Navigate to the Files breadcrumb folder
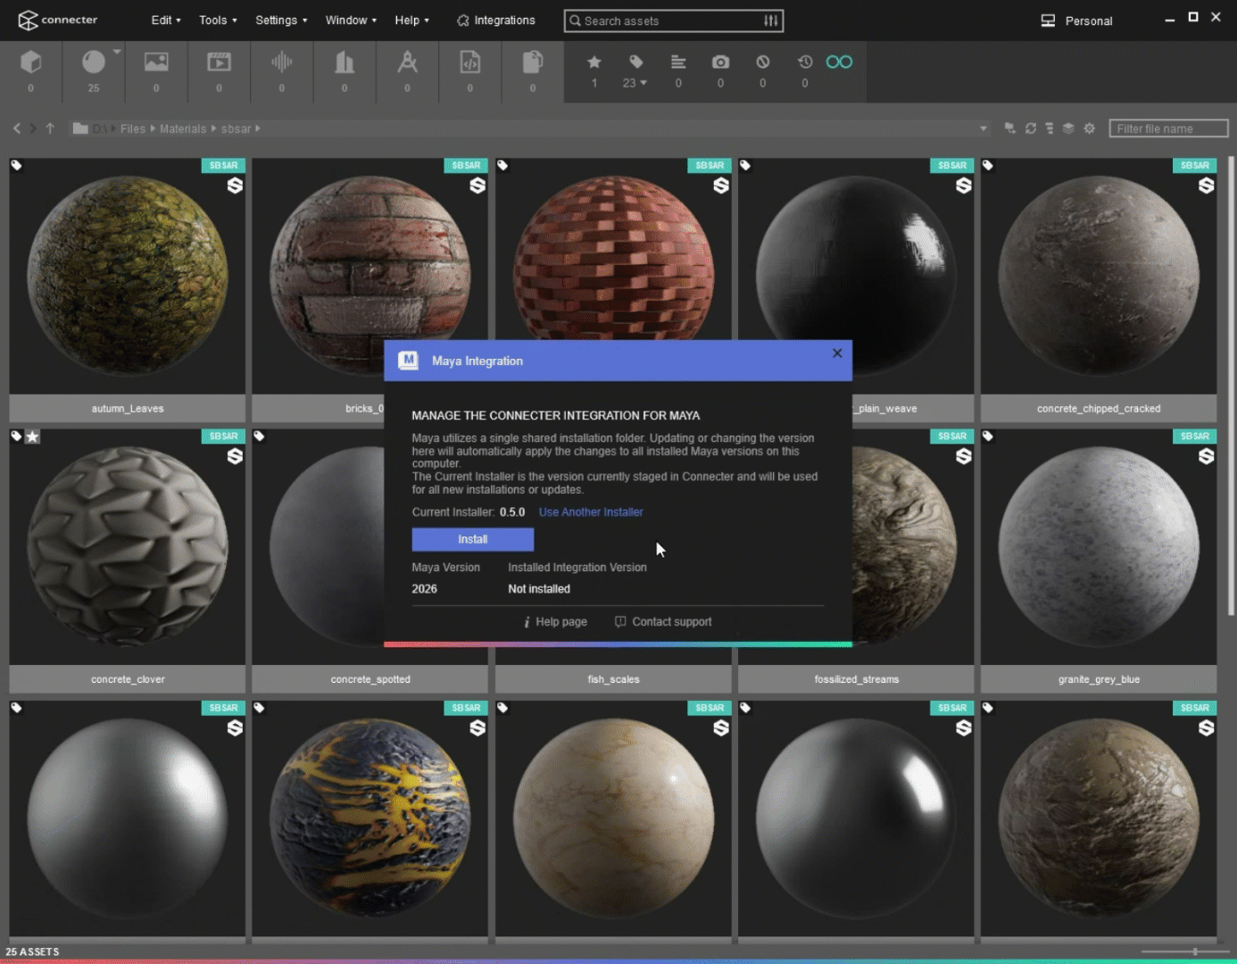1237x964 pixels. (x=133, y=129)
